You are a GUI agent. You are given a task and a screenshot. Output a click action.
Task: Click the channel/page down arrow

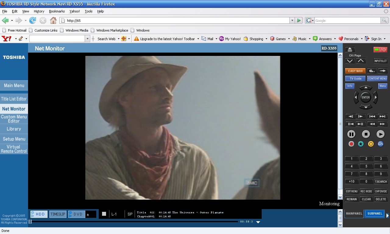coord(350,61)
